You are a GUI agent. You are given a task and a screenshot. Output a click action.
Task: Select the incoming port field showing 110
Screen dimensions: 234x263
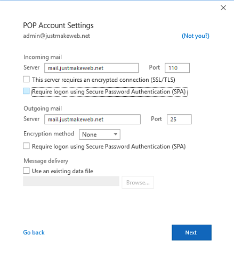[x=177, y=68]
